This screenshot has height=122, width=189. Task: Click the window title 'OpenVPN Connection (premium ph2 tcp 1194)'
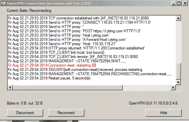[x=49, y=3]
